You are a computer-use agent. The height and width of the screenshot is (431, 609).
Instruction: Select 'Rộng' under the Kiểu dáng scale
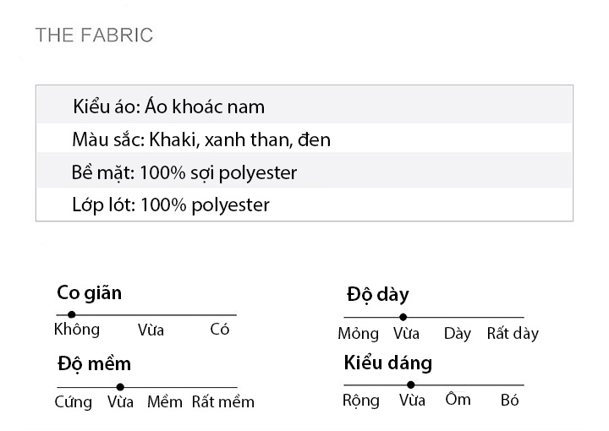pos(361,401)
